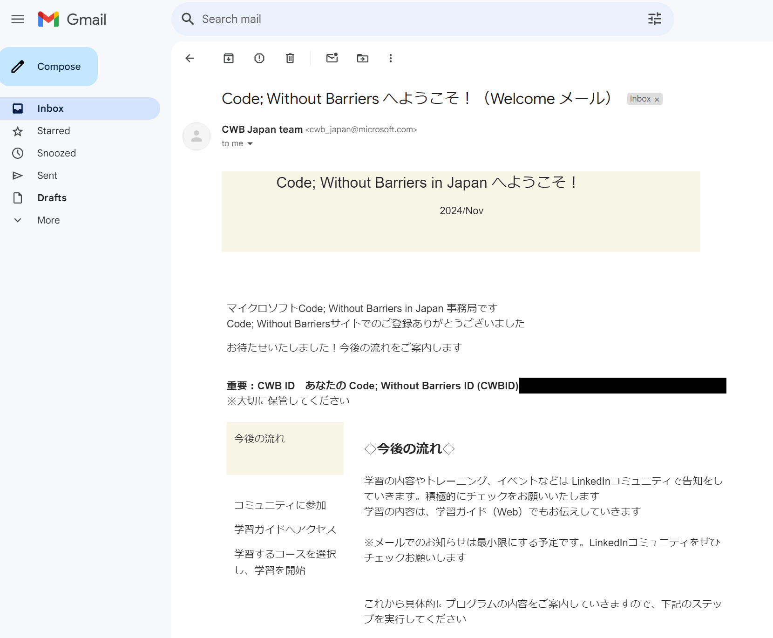Open the main navigation hamburger menu
This screenshot has width=773, height=638.
click(17, 19)
